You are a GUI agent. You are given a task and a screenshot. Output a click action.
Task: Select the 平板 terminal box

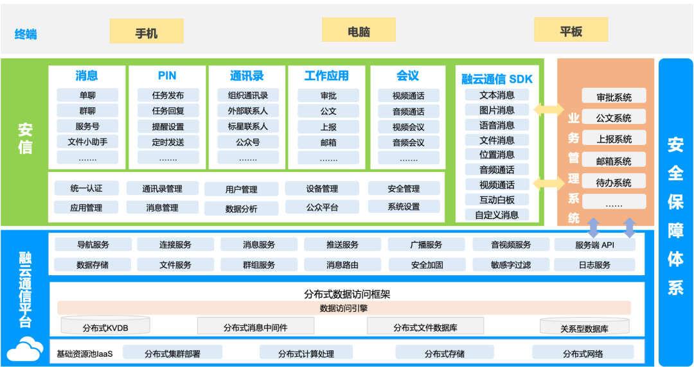click(x=571, y=30)
